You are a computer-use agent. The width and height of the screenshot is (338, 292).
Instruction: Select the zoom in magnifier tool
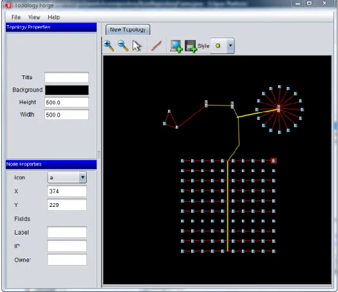click(109, 46)
